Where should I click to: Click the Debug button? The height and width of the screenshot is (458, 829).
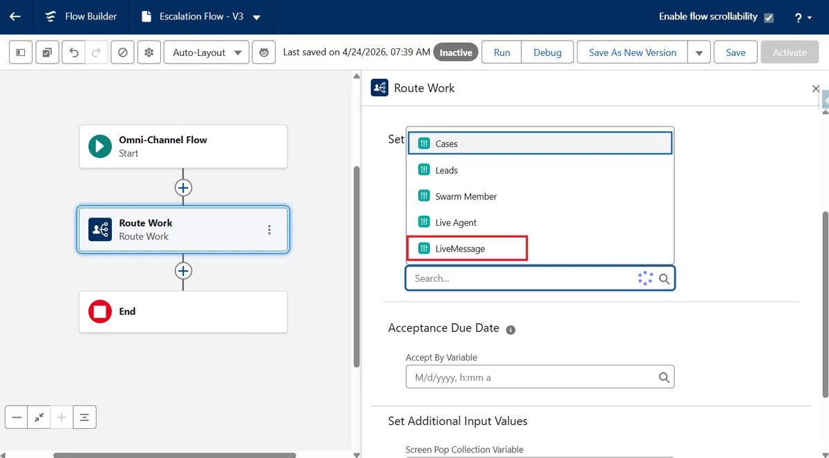[547, 53]
